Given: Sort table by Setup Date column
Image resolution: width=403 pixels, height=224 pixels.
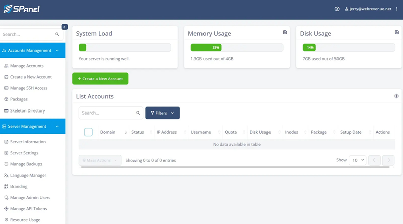Looking at the screenshot, I should tap(355, 132).
